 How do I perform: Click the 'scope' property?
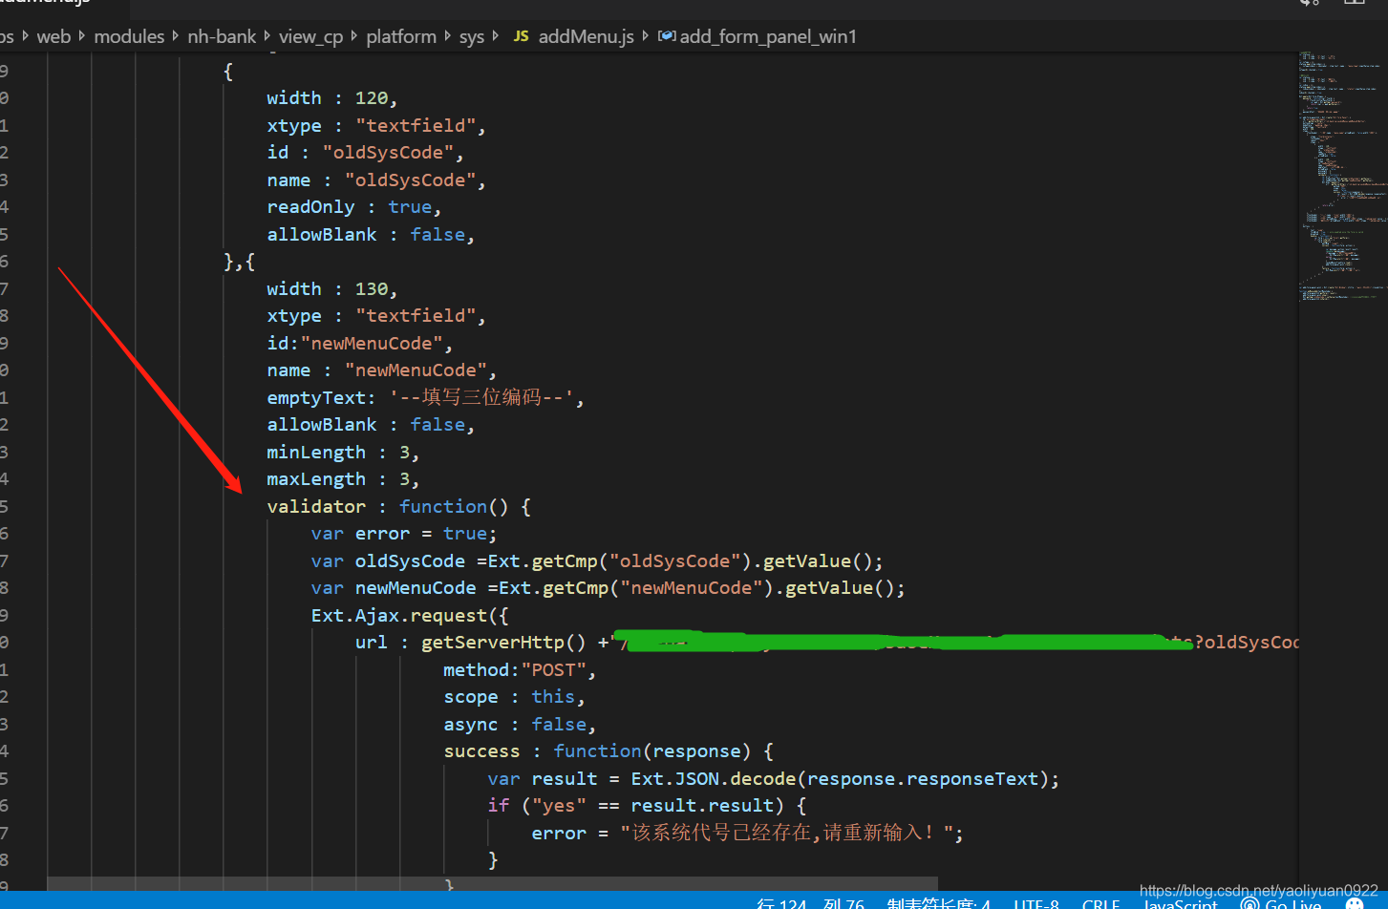click(470, 697)
